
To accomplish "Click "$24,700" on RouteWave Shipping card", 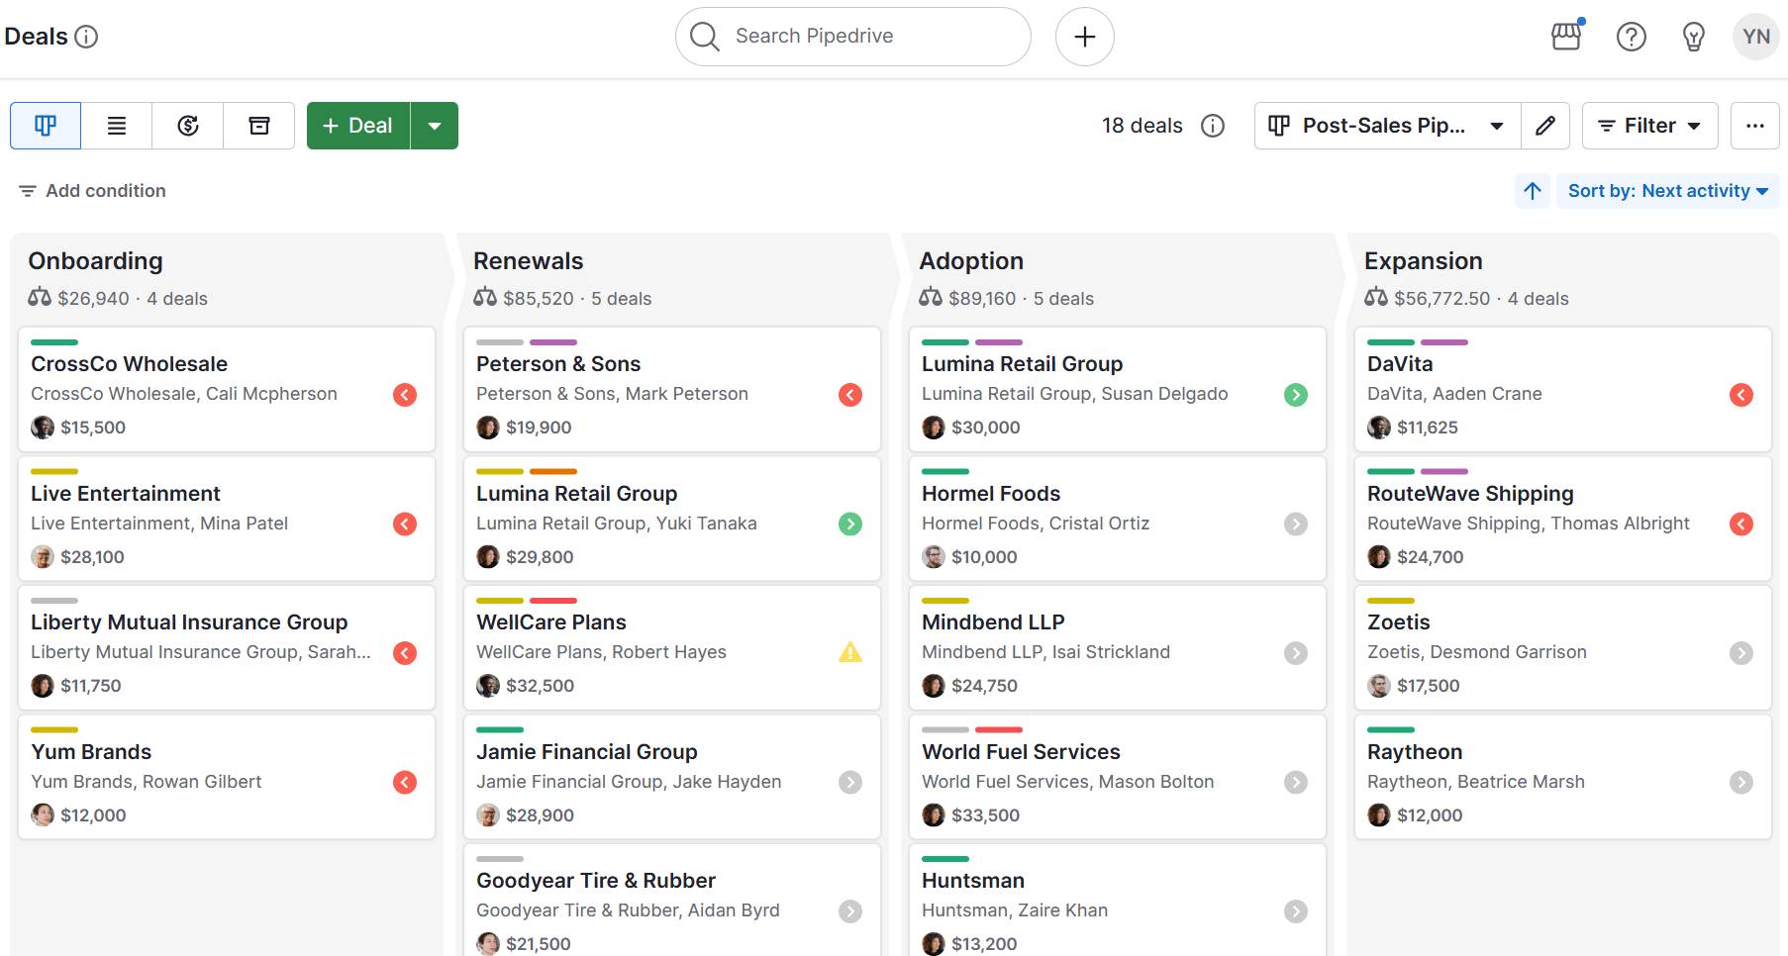I will 1430,557.
